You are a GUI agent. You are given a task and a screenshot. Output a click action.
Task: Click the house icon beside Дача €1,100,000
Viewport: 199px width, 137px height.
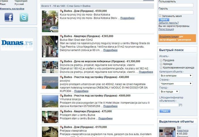[61, 61]
